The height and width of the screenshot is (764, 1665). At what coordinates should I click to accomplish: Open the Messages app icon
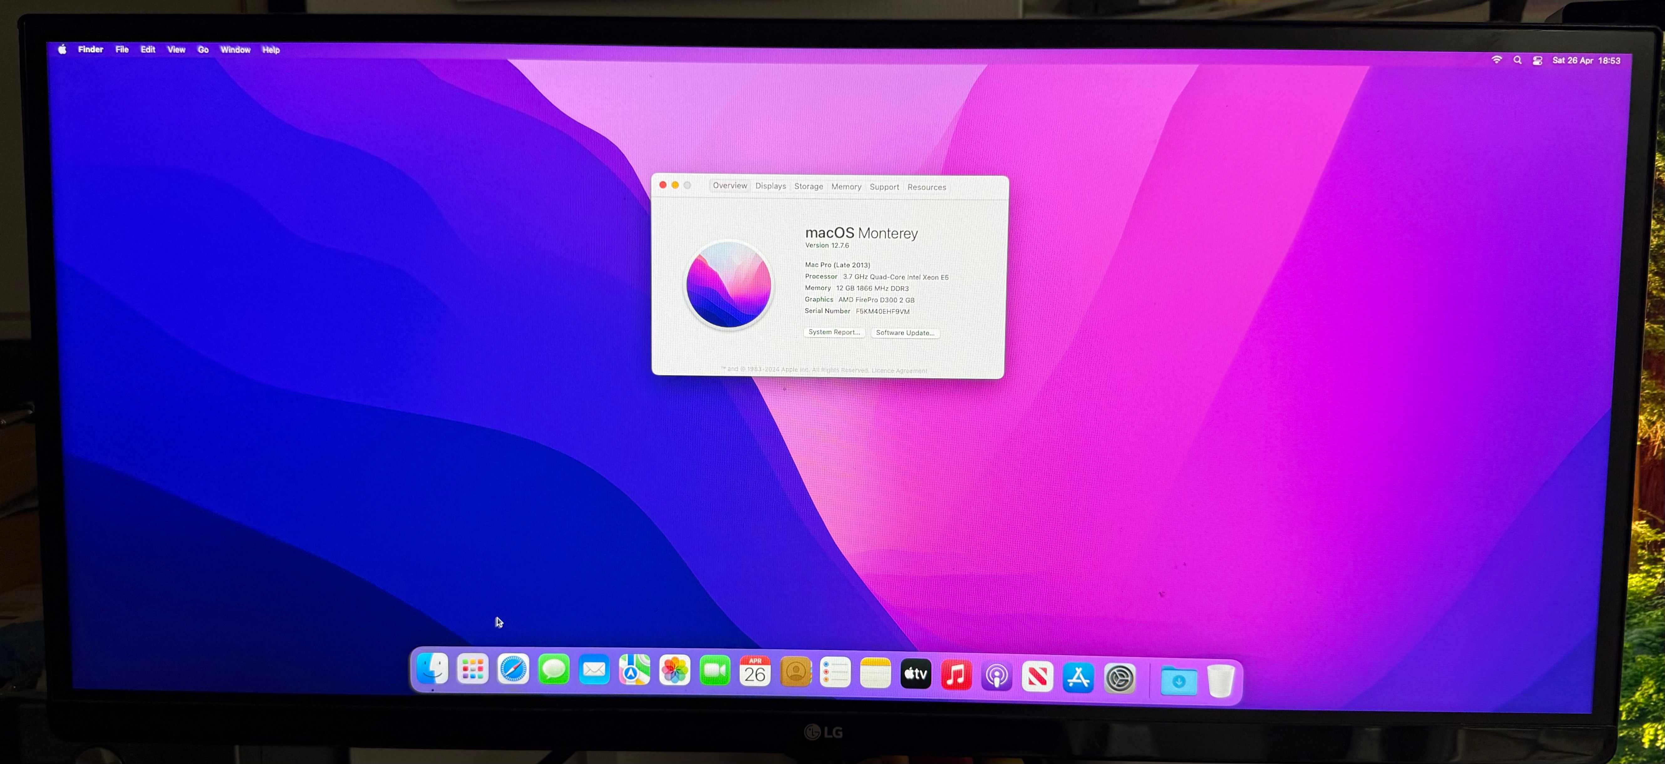click(x=554, y=670)
